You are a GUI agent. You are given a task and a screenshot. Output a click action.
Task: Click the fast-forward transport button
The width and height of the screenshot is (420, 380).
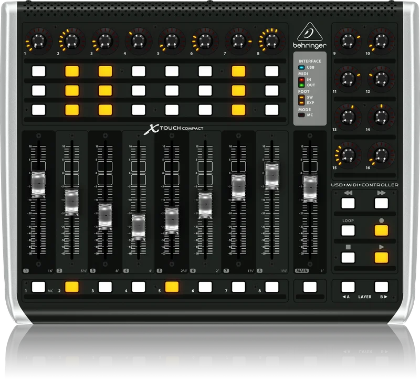point(381,203)
